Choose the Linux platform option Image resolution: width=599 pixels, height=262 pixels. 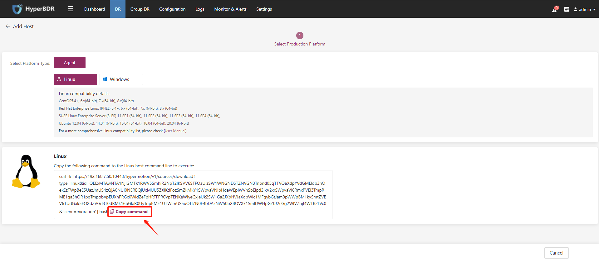pos(76,79)
